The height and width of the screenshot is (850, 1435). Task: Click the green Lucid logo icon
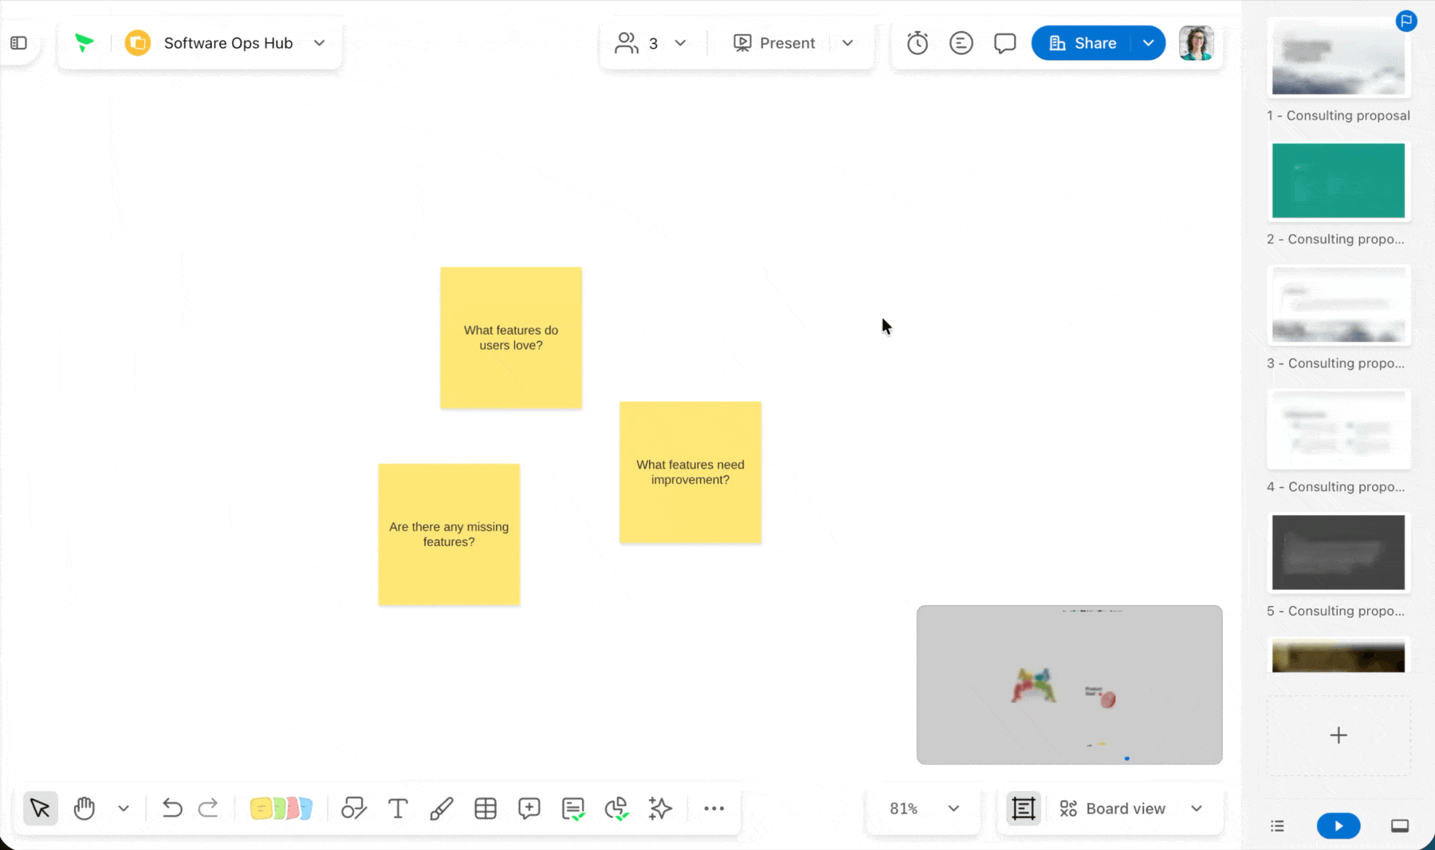pos(84,43)
